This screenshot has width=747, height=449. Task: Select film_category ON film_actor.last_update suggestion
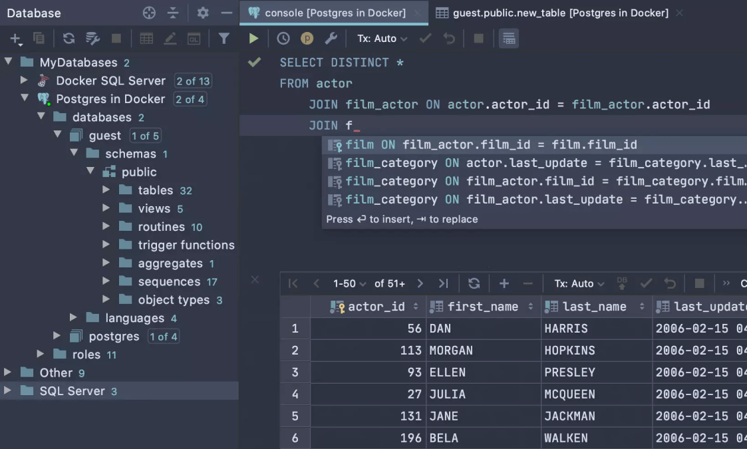click(x=535, y=200)
